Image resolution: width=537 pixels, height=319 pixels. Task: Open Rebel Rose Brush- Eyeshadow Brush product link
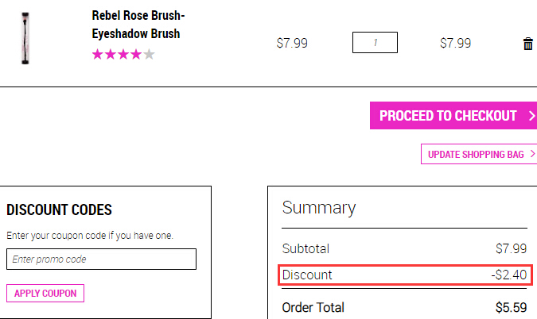[x=138, y=25]
